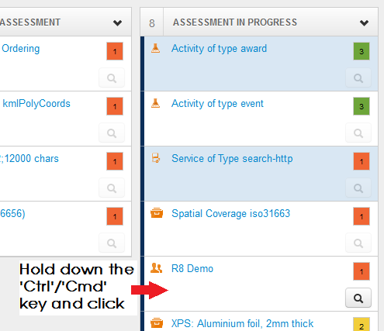Preview R8 Demo with its magnifier button
Image resolution: width=384 pixels, height=331 pixels.
358,298
